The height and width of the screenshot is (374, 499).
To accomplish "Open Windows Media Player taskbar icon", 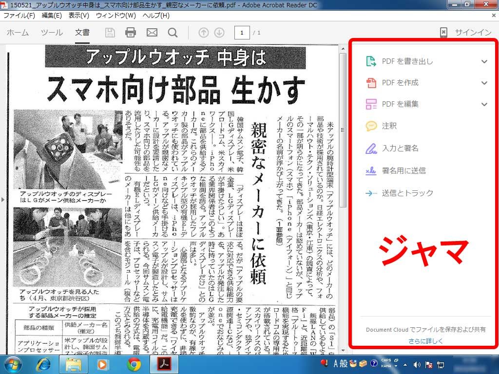I will click(102, 364).
